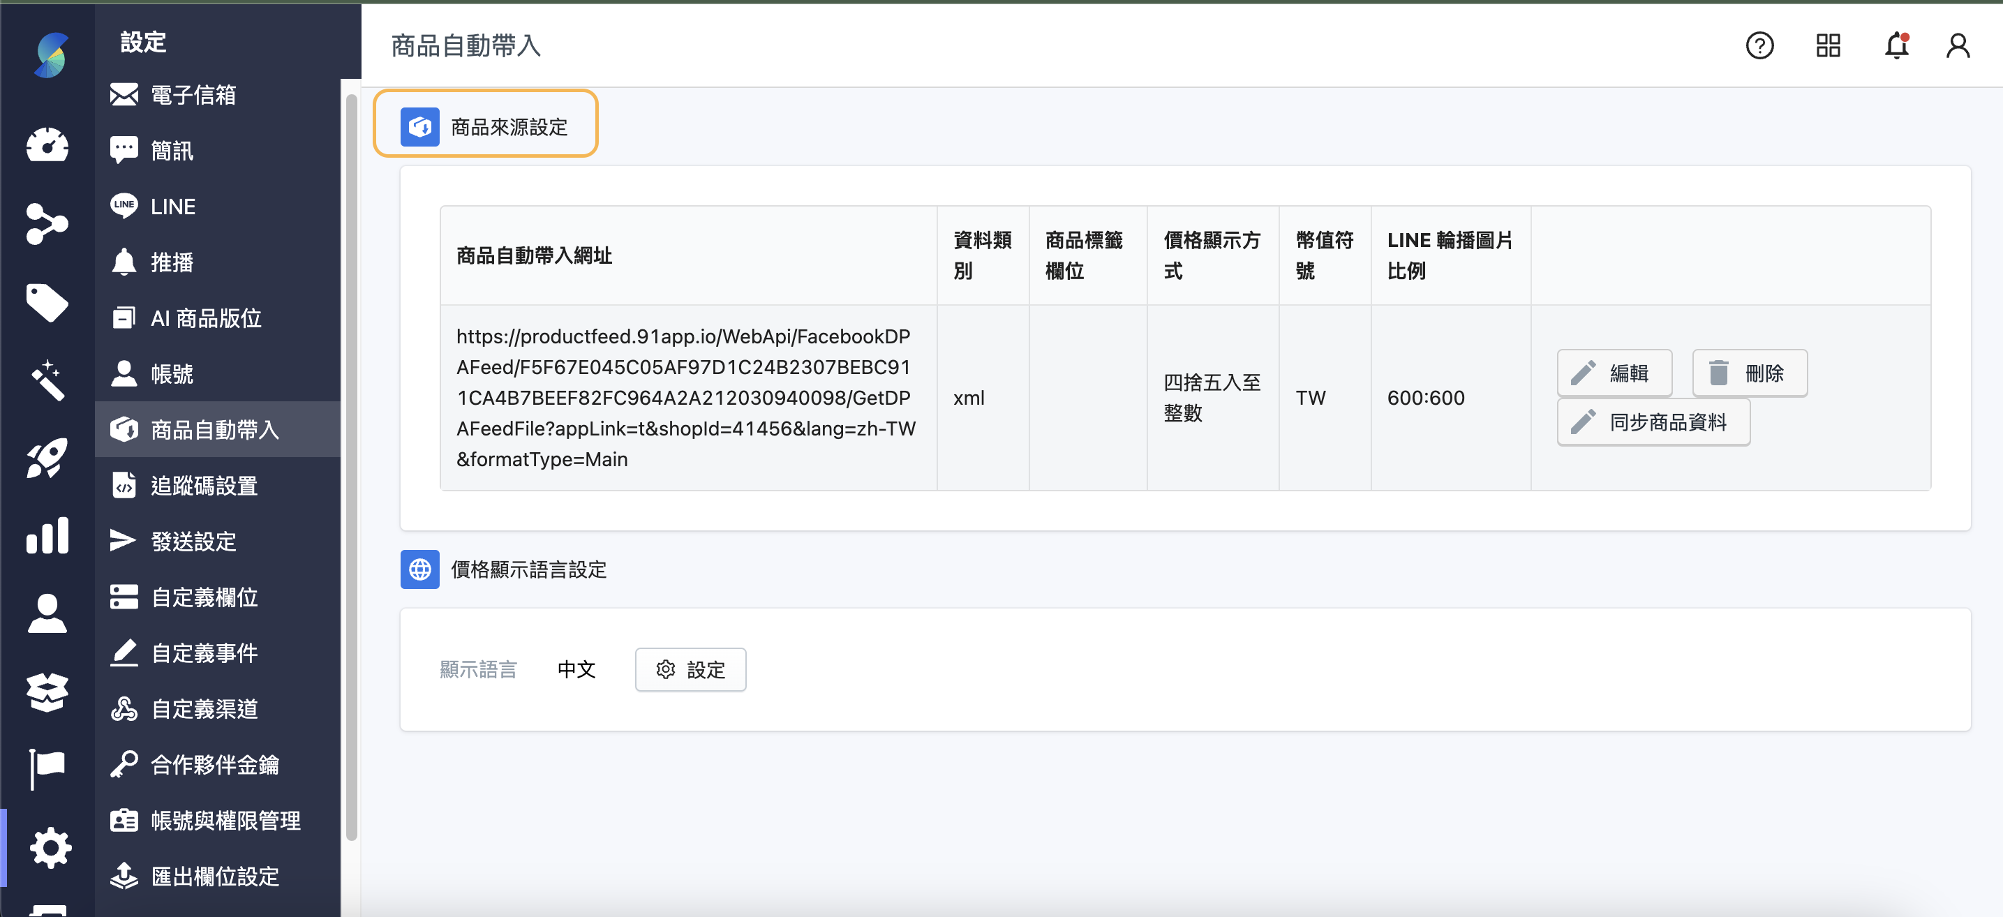Click the user profile icon

click(x=1957, y=46)
